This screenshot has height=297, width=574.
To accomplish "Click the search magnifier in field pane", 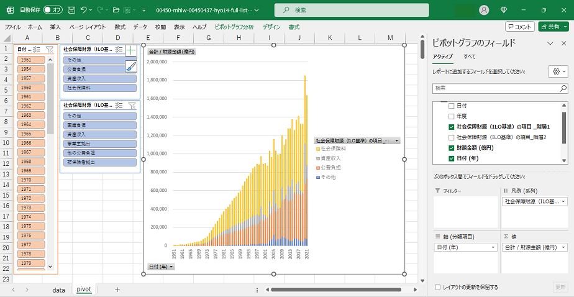I will (x=563, y=89).
